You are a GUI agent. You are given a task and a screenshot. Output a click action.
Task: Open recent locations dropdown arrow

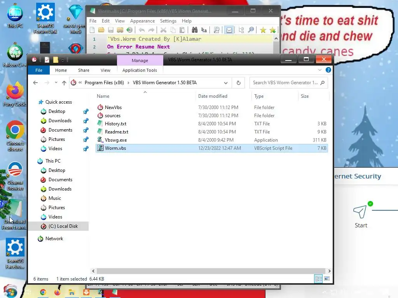point(56,83)
